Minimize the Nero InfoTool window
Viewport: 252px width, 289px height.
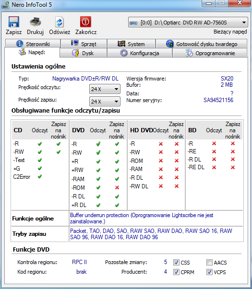tap(209, 3)
